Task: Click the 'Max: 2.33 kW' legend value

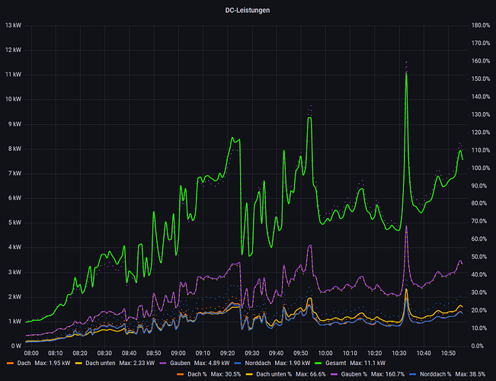Action: pos(137,363)
